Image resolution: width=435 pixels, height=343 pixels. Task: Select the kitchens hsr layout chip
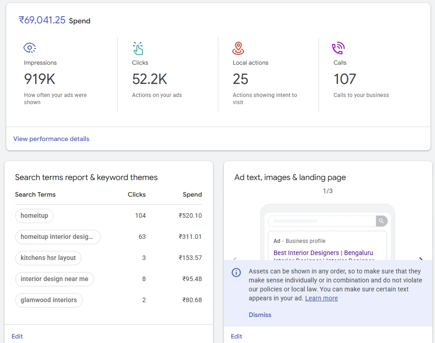[x=48, y=258]
